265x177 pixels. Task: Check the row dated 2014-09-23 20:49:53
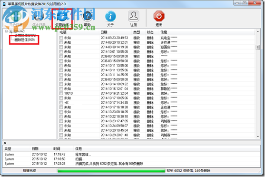click(x=61, y=38)
